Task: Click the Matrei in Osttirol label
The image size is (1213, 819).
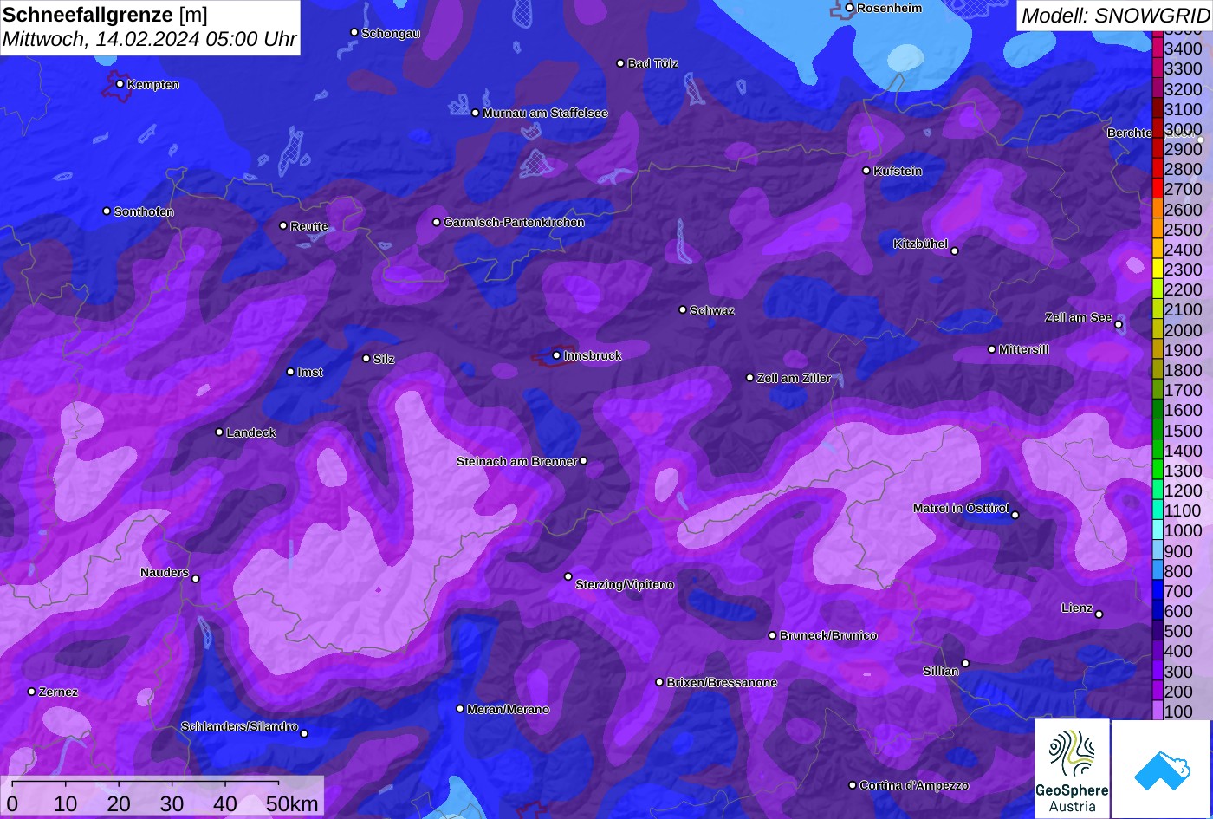Action: (x=961, y=508)
